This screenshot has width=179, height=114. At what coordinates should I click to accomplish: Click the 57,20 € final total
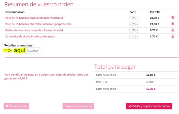pos(151,89)
